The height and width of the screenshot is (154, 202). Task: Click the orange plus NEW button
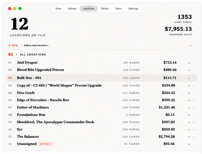(x=13, y=46)
